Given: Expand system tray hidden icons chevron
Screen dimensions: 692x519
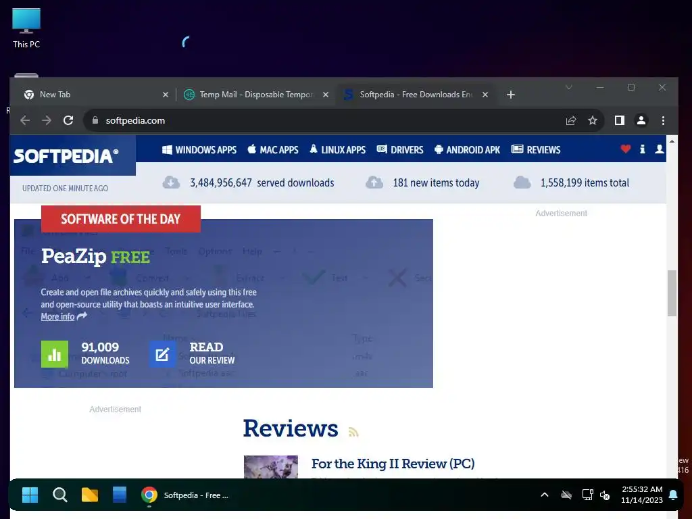Looking at the screenshot, I should click(545, 495).
